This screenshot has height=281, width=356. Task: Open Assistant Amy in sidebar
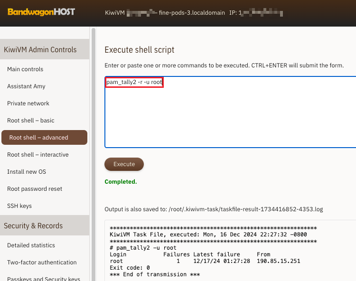click(26, 86)
